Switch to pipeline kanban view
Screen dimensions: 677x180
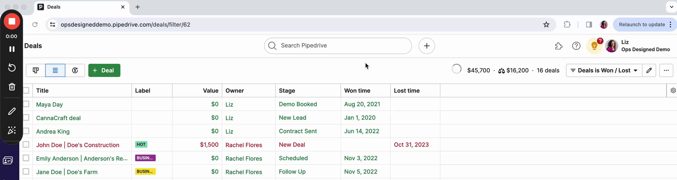[x=36, y=70]
